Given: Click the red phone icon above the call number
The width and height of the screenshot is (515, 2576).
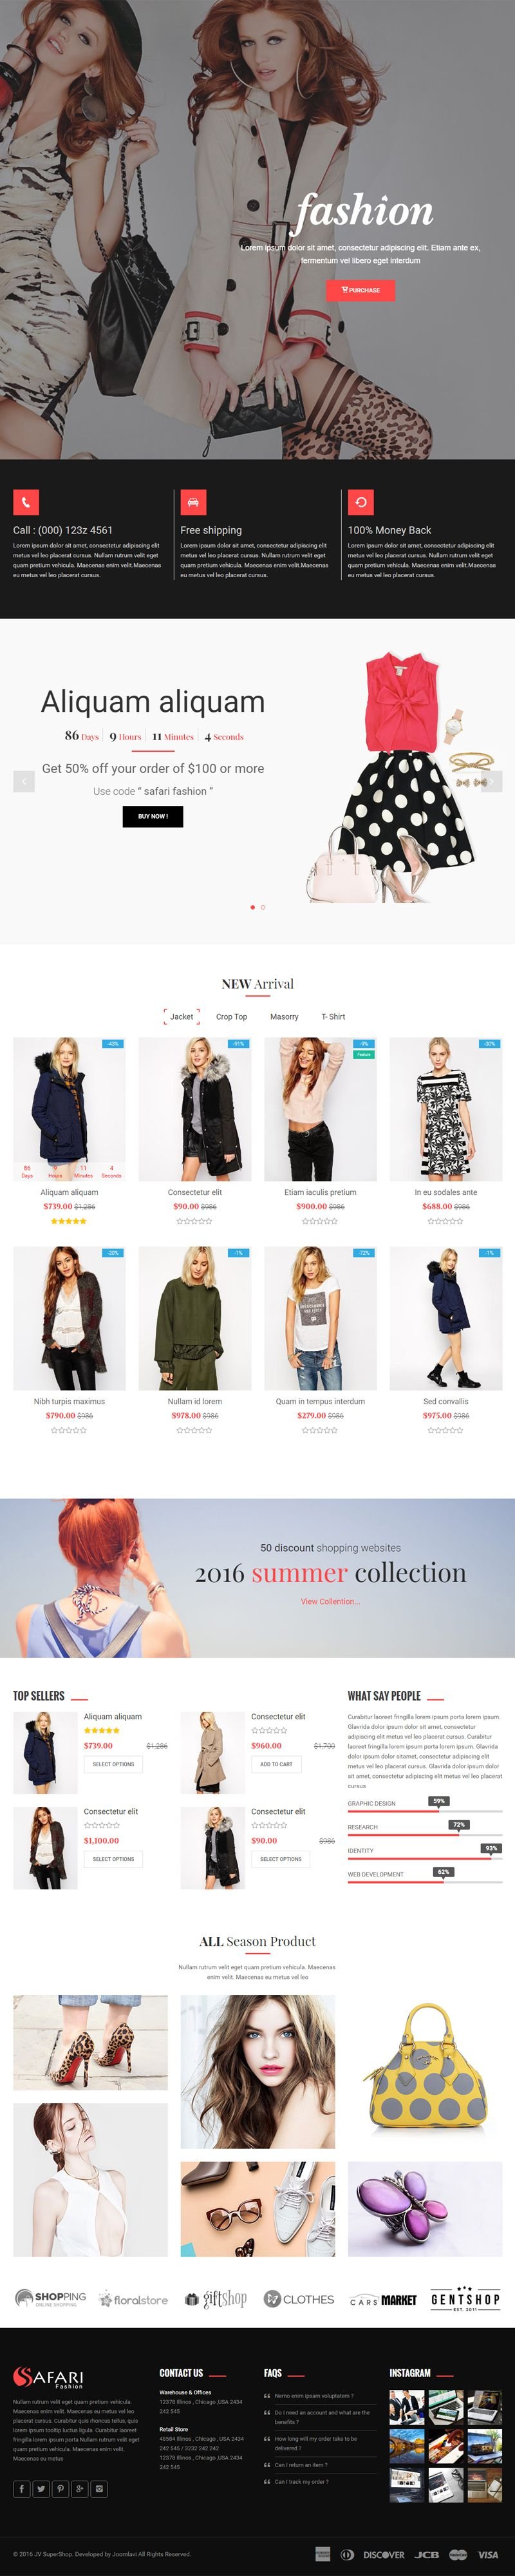Looking at the screenshot, I should tap(26, 501).
